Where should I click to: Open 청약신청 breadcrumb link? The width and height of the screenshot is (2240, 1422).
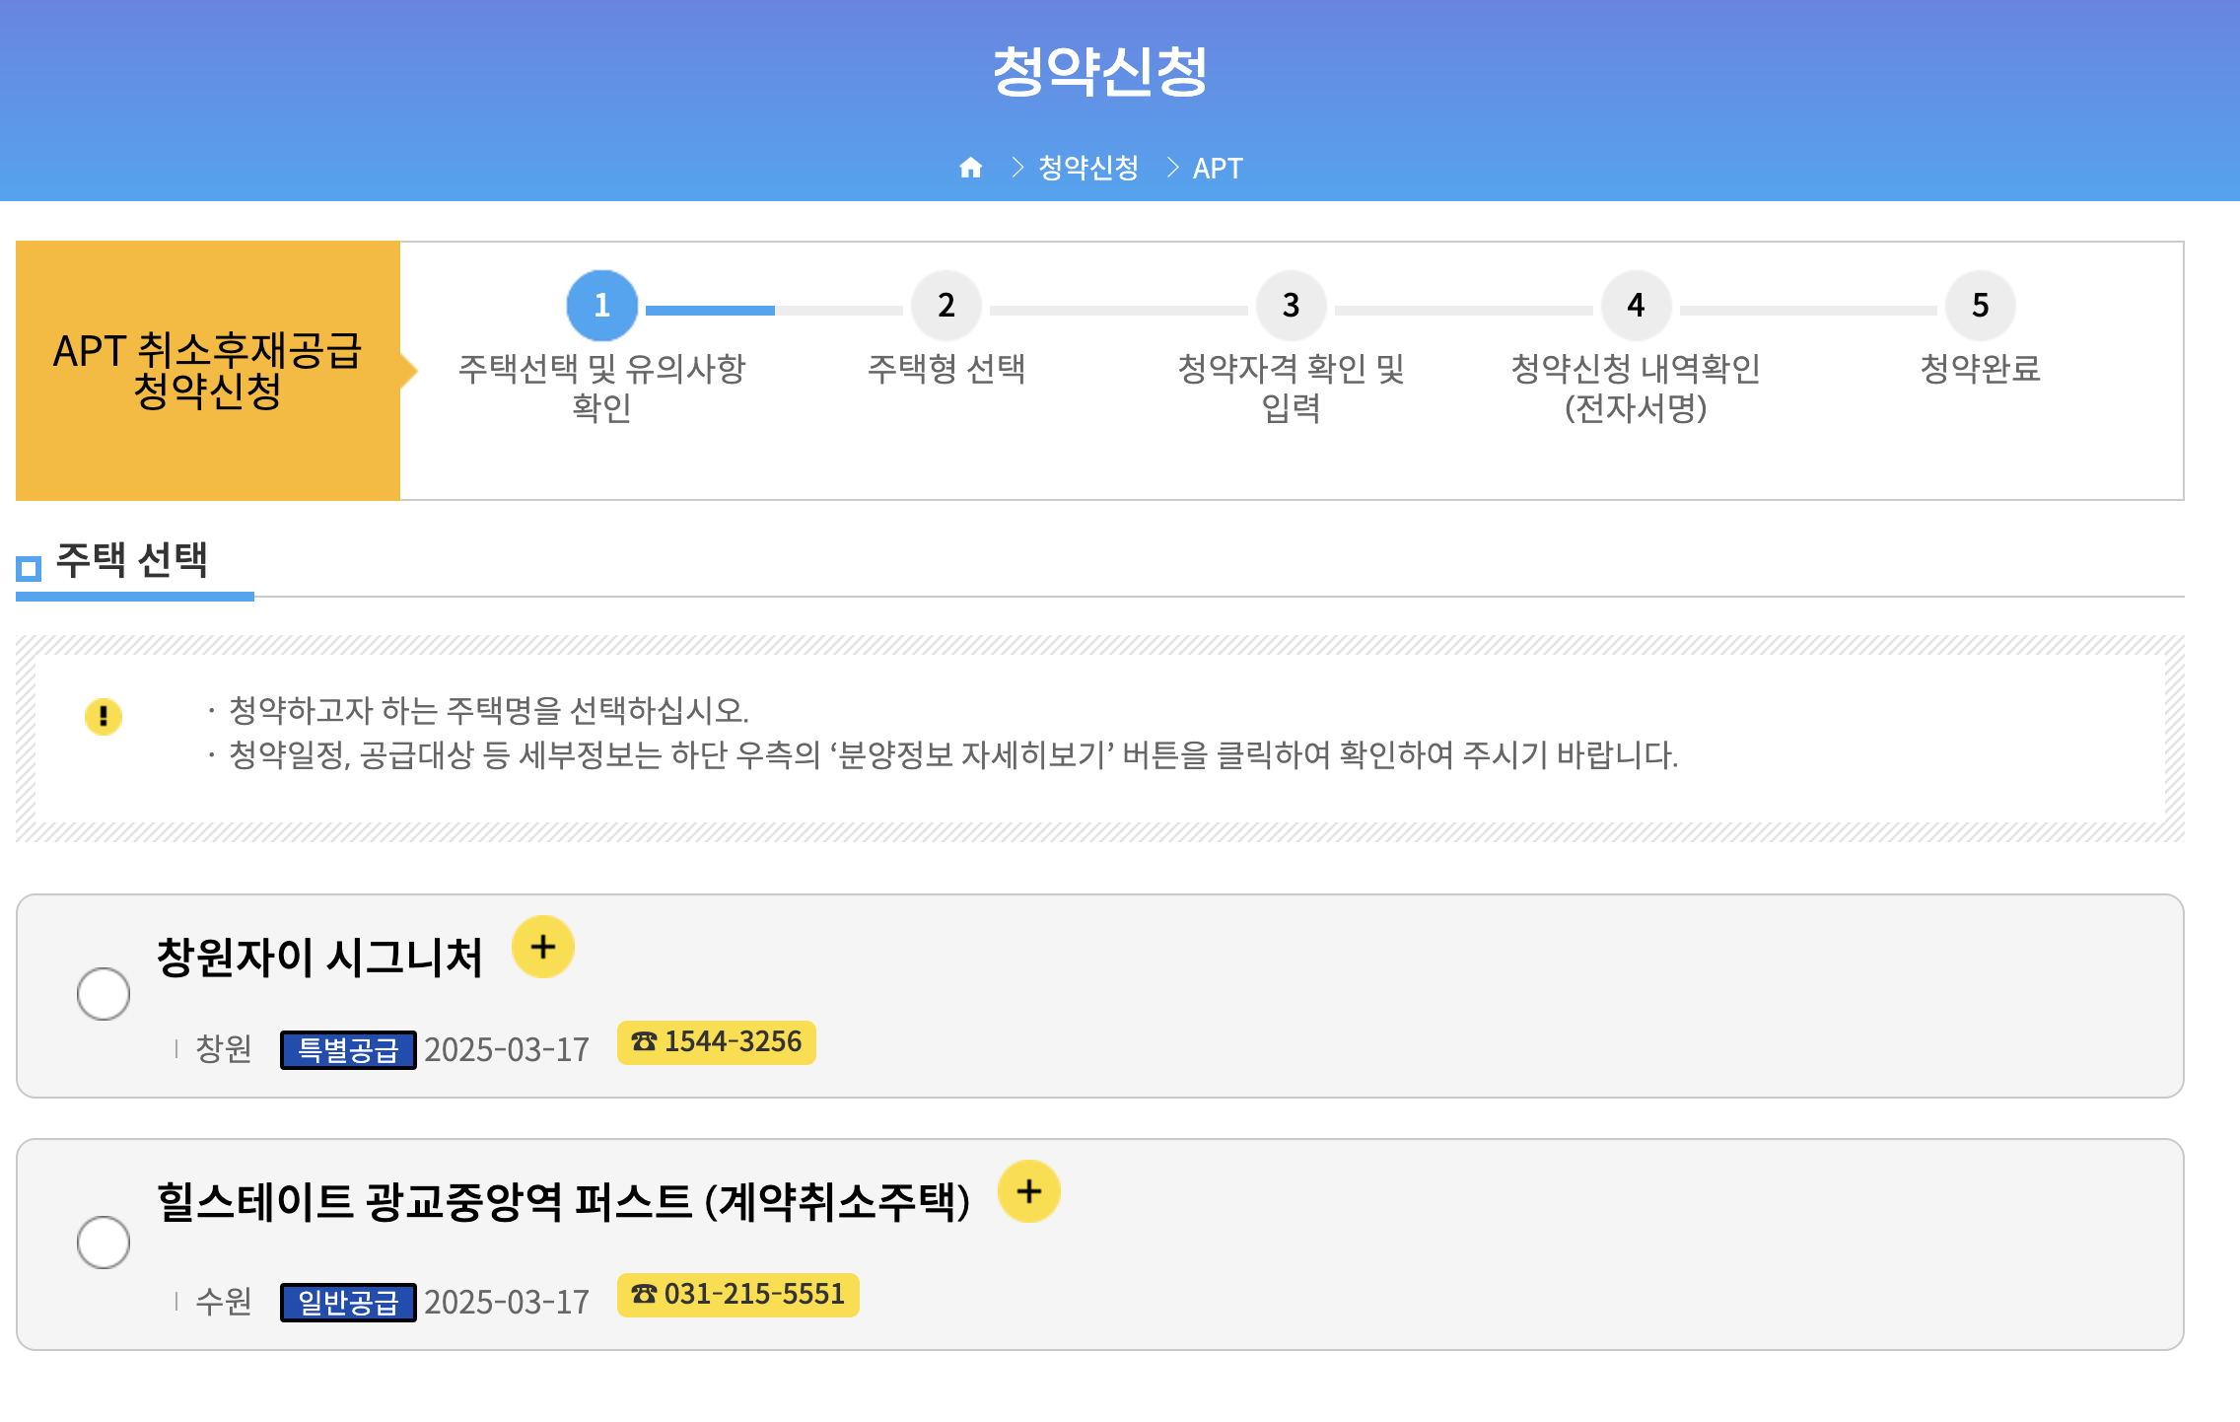[x=1088, y=168]
